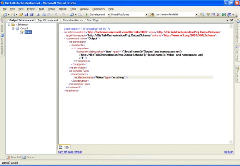Click the Navigate Backward toolbar icon

pos(72,15)
